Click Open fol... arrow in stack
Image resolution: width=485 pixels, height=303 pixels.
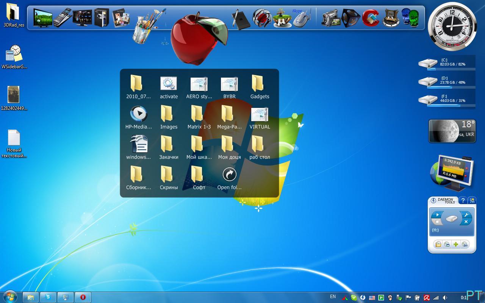[x=229, y=178]
